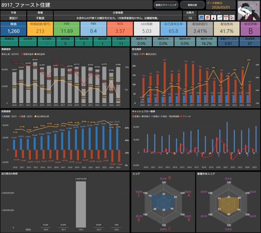Open the 銘柄スクリーニング page

(166, 5)
